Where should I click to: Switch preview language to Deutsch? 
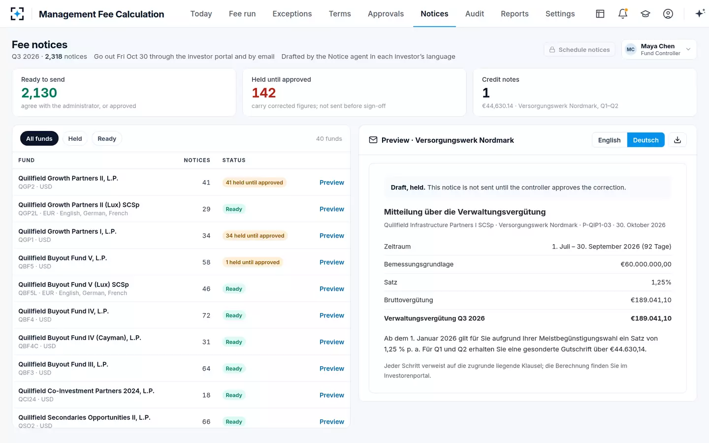pos(645,140)
